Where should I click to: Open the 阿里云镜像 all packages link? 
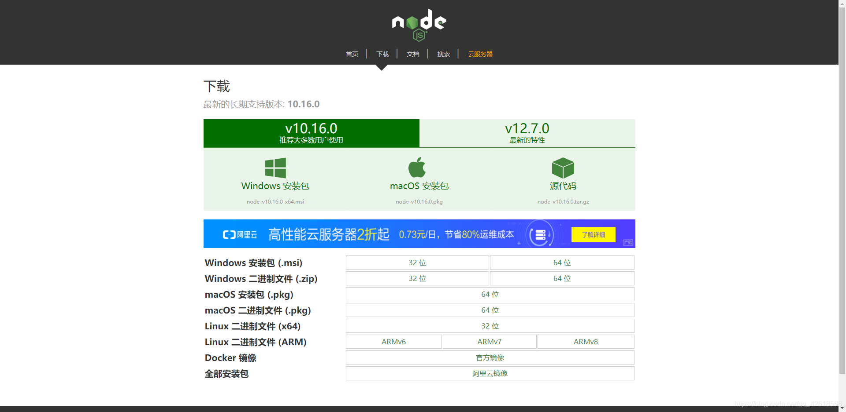[x=490, y=373]
